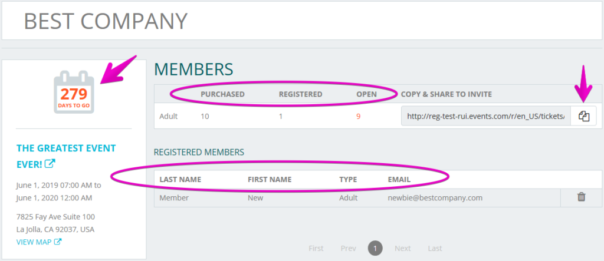604x261 pixels.
Task: Click the newbie@bestcompany.com email cell
Action: click(435, 198)
